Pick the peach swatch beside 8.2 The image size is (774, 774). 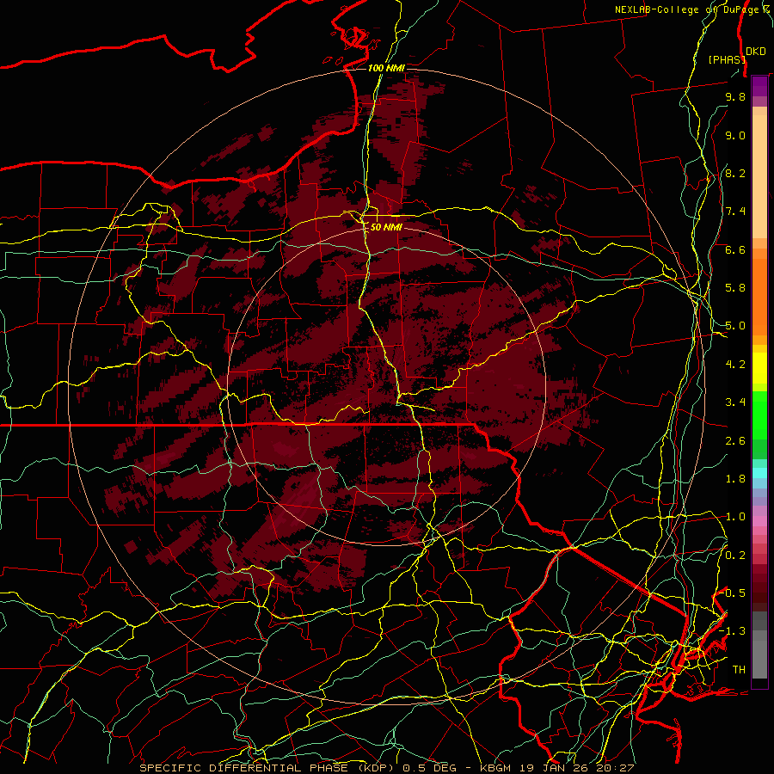click(759, 178)
